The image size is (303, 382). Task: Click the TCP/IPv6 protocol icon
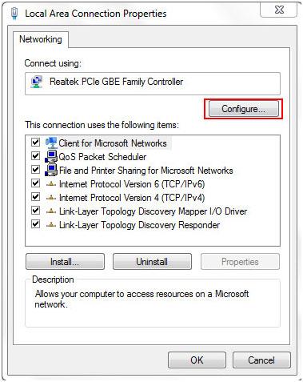tap(51, 184)
